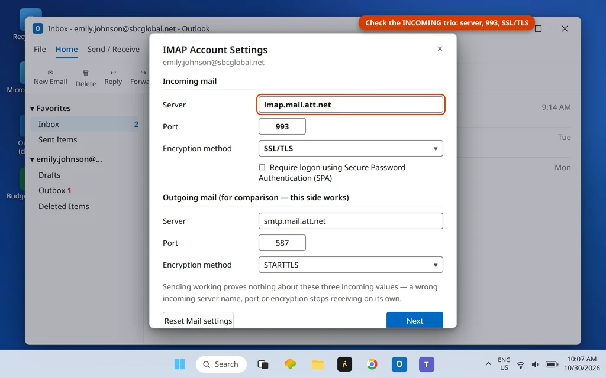Screen dimensions: 606x378
Task: Click outgoing Port field 587
Action: pos(282,243)
